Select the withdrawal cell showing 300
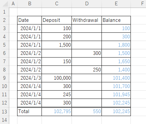 point(87,53)
